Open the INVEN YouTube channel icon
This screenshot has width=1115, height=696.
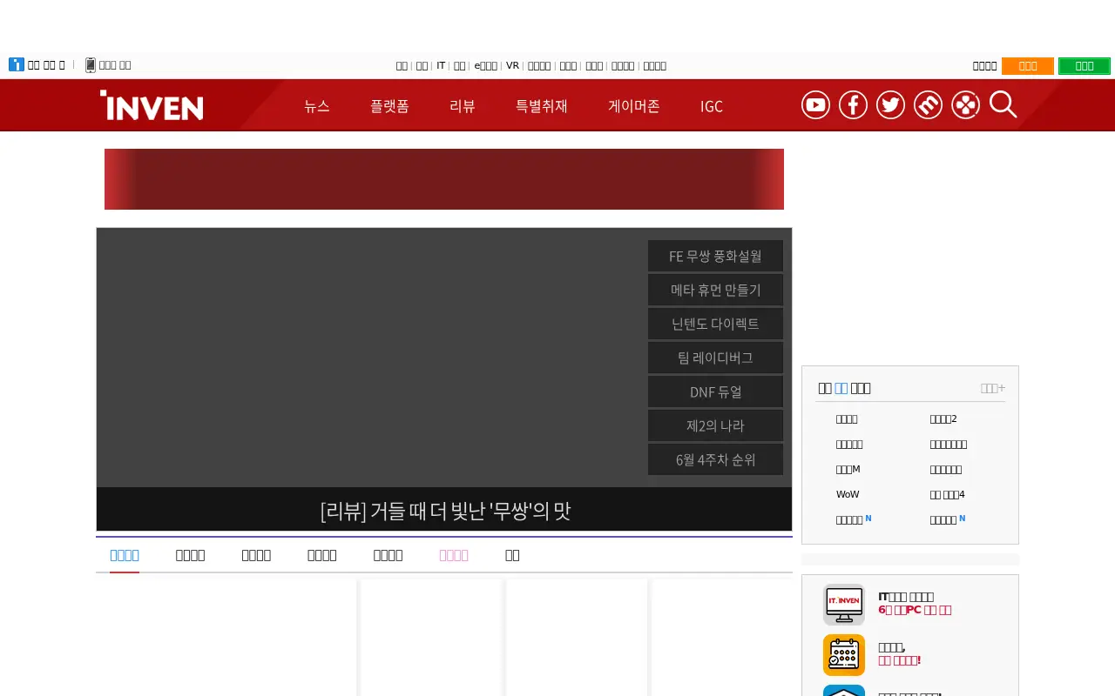[x=815, y=105]
